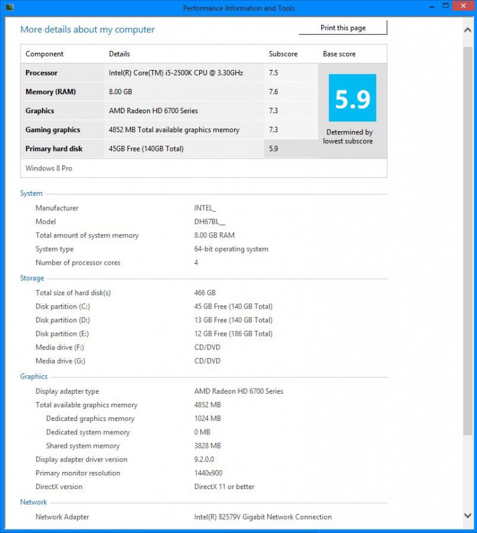Click the 5.9 subscore in hard disk row
This screenshot has width=477, height=533.
click(273, 149)
